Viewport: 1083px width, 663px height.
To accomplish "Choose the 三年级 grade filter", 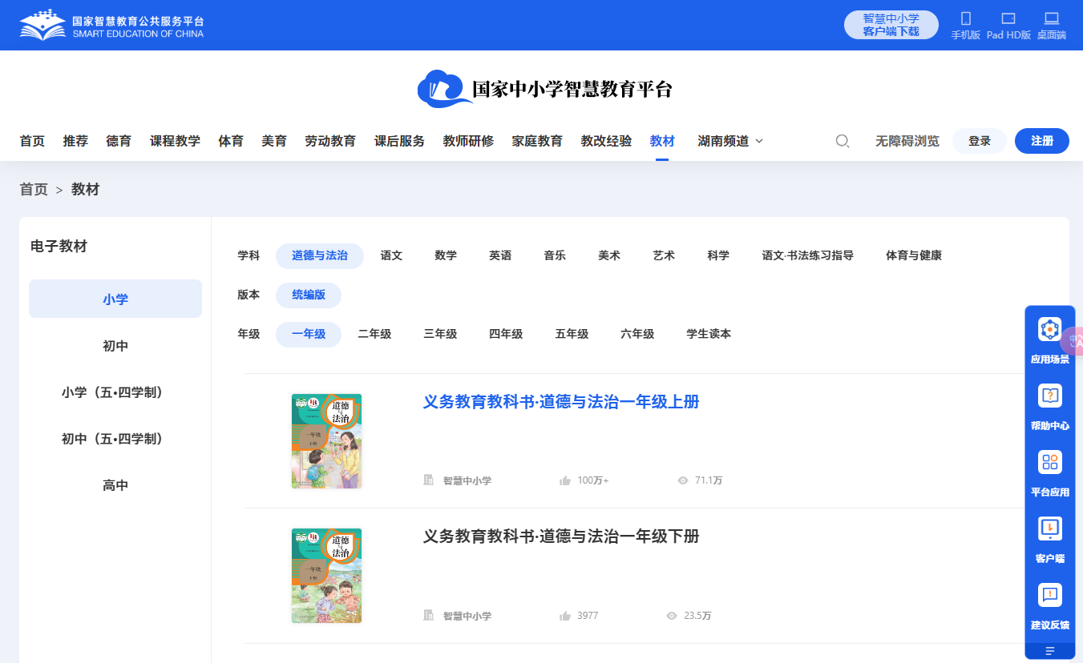I will 440,334.
